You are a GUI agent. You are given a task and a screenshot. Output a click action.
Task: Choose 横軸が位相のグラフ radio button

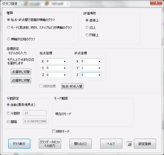tap(9, 39)
